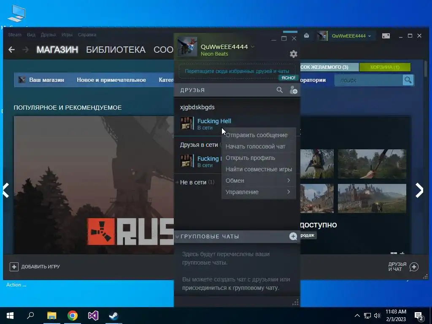
Task: Select Начать голосовой чат menu entry
Action: (x=259, y=146)
